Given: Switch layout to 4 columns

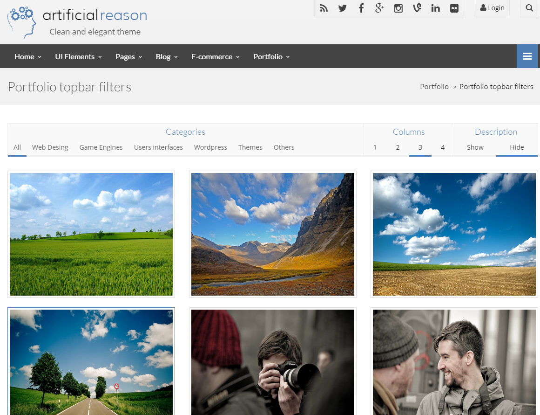Looking at the screenshot, I should coord(443,147).
